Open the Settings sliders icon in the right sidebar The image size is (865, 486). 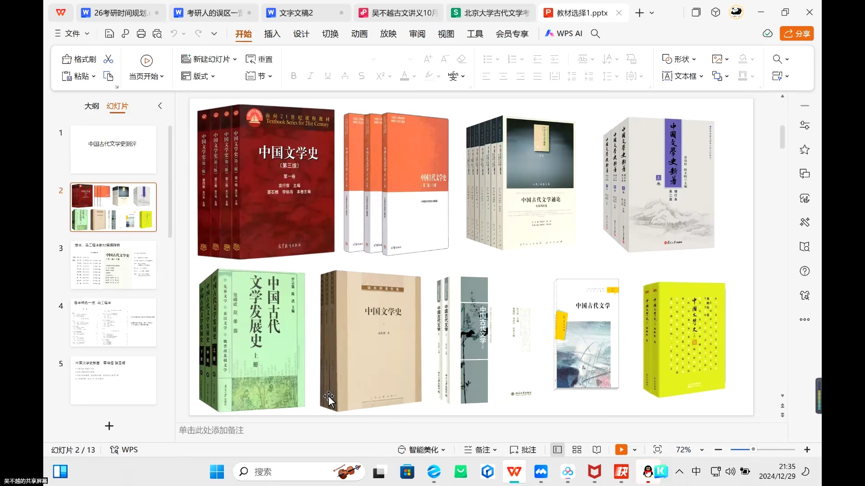[x=805, y=125]
